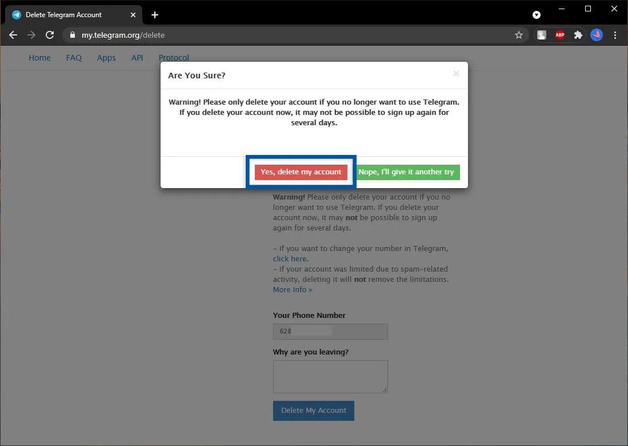
Task: Open the Chrome three-dot menu
Action: [615, 35]
